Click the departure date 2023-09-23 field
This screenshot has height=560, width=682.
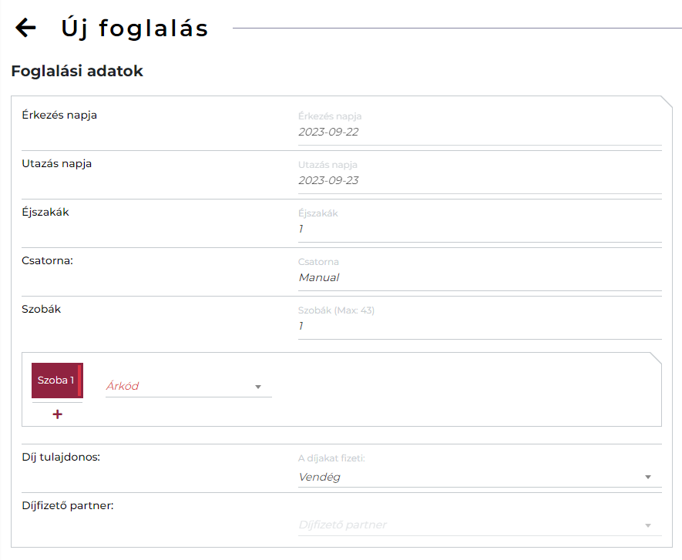[x=478, y=180]
